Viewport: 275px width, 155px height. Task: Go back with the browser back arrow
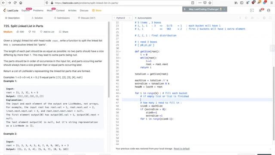(x=3, y=3)
